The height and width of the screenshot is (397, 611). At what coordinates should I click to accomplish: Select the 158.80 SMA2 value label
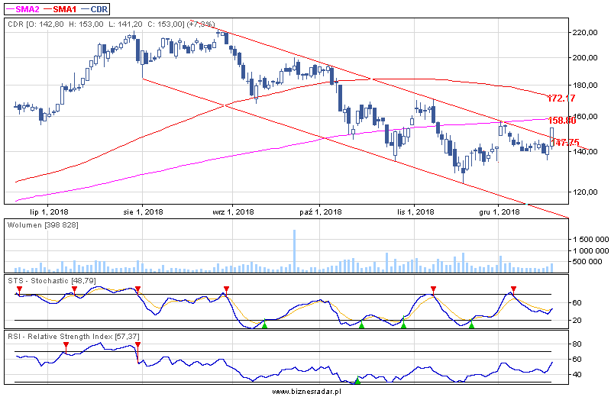[x=561, y=121]
